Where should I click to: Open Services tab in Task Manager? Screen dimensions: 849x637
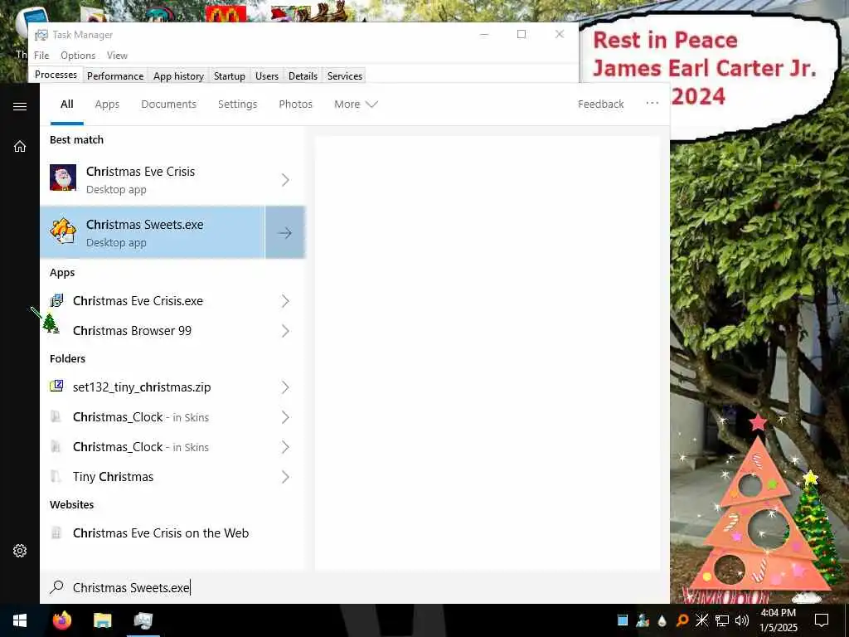click(x=345, y=75)
